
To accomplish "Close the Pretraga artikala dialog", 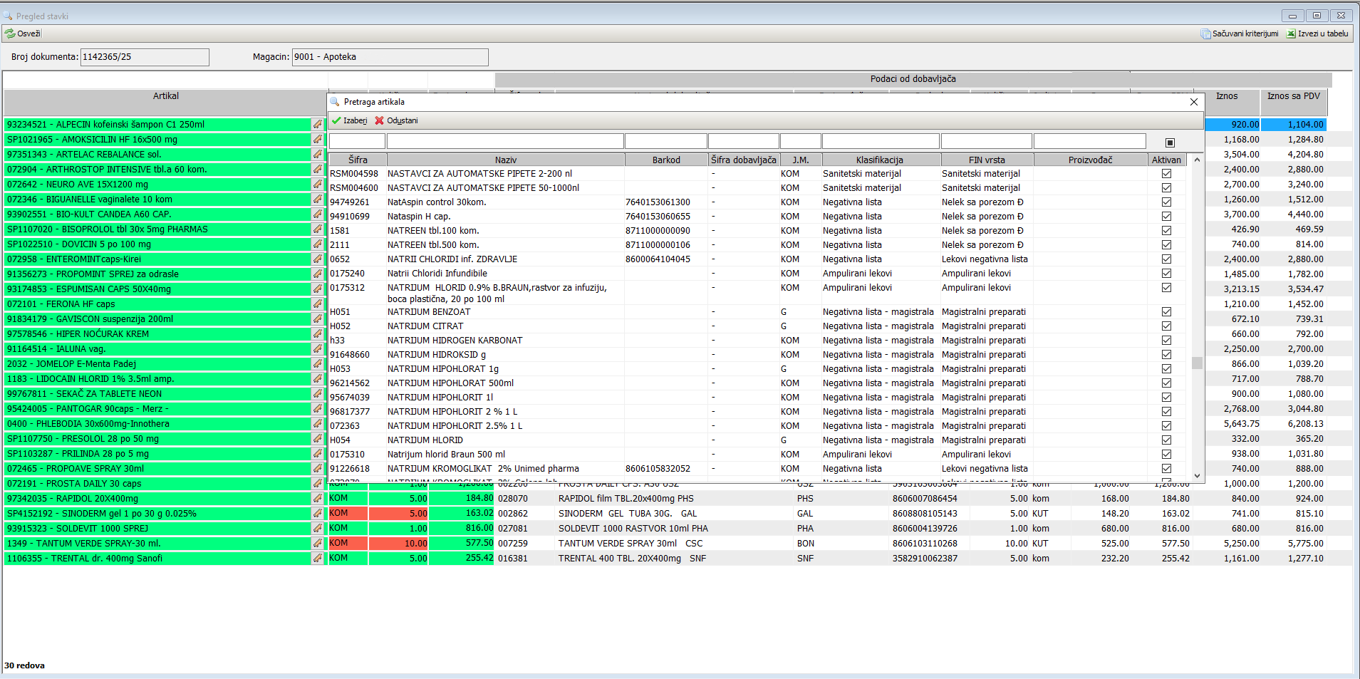I will tap(1194, 102).
